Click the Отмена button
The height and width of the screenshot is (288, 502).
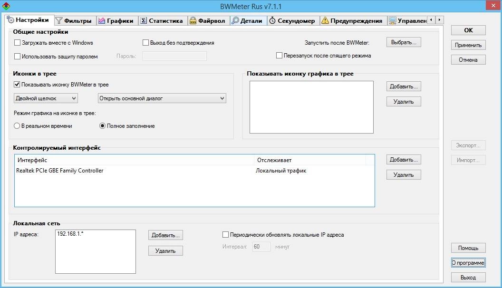point(468,60)
